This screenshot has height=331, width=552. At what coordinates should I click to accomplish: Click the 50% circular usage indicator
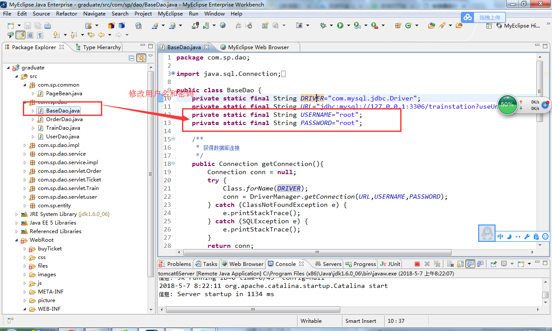coord(507,104)
